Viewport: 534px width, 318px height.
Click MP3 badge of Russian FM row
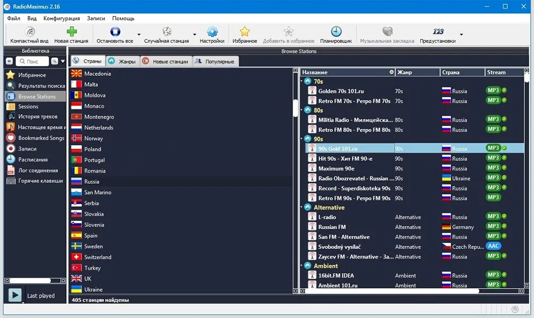pyautogui.click(x=493, y=226)
